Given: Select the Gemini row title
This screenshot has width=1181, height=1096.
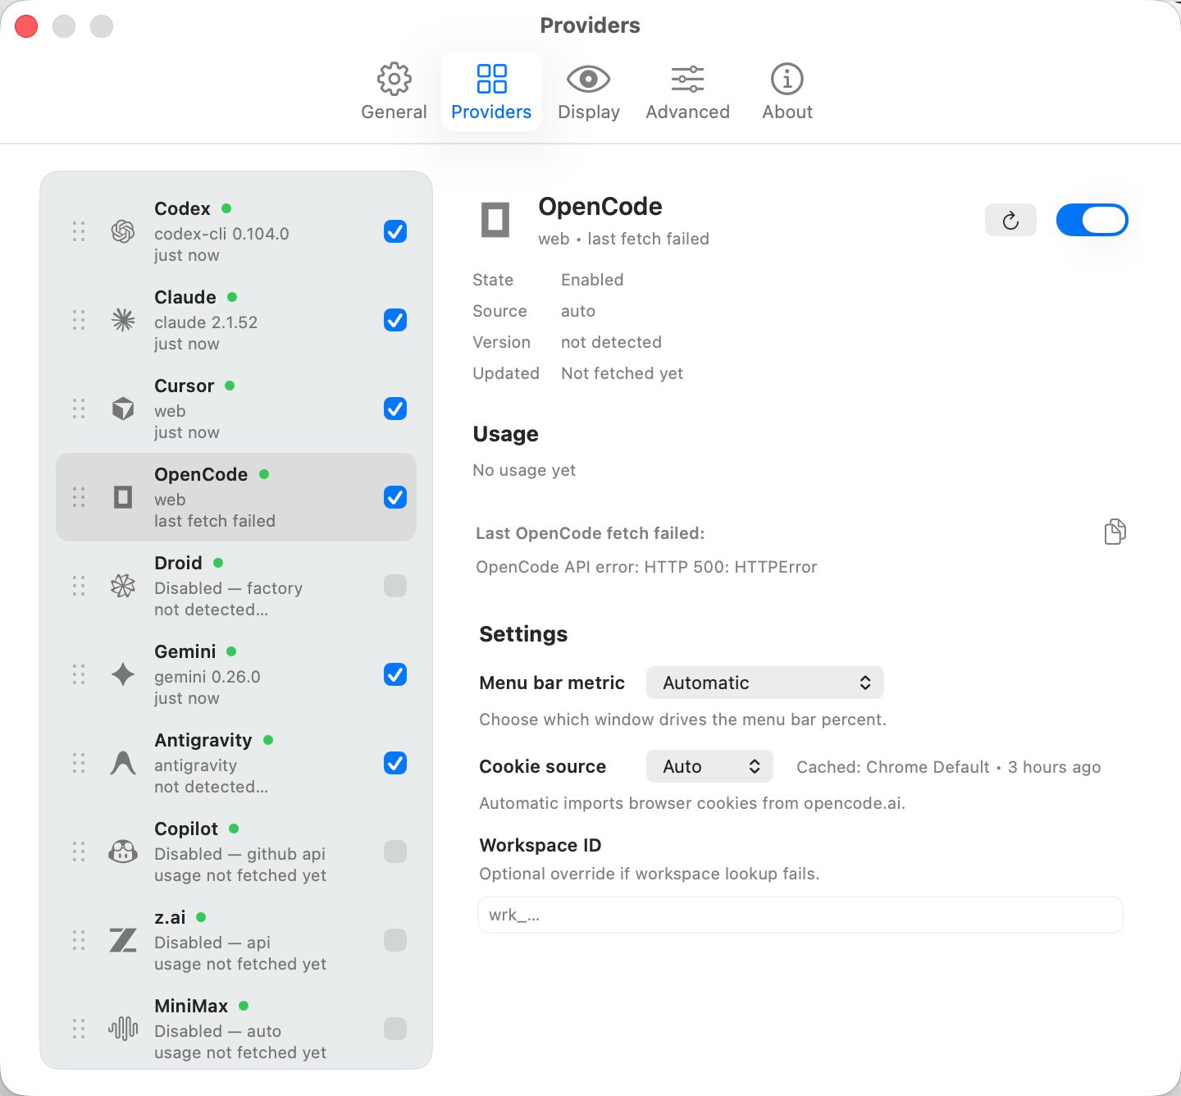Looking at the screenshot, I should pyautogui.click(x=185, y=651).
